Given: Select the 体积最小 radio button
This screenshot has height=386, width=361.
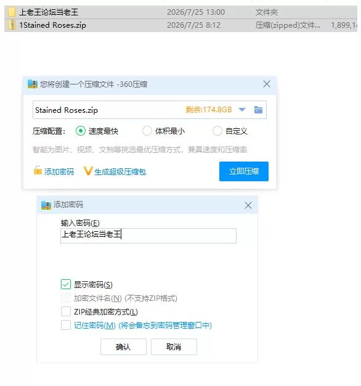Looking at the screenshot, I should (147, 131).
